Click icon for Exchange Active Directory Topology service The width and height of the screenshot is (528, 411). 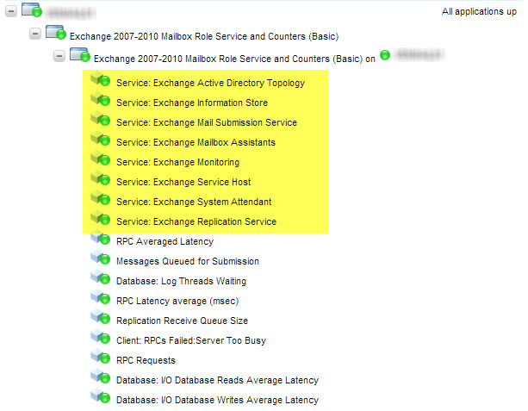tap(101, 78)
